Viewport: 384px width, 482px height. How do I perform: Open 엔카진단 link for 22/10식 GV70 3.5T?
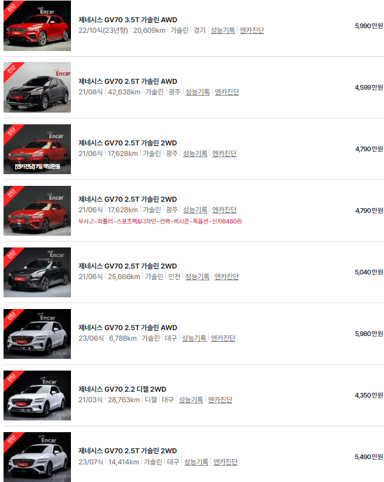tap(252, 30)
